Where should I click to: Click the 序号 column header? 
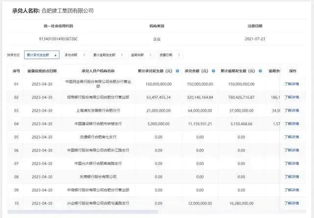[x=16, y=71]
